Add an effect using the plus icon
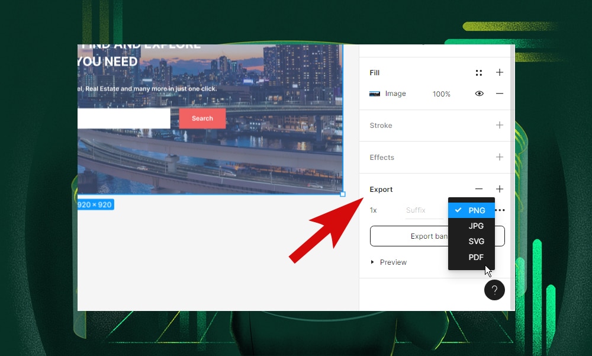 pos(499,157)
